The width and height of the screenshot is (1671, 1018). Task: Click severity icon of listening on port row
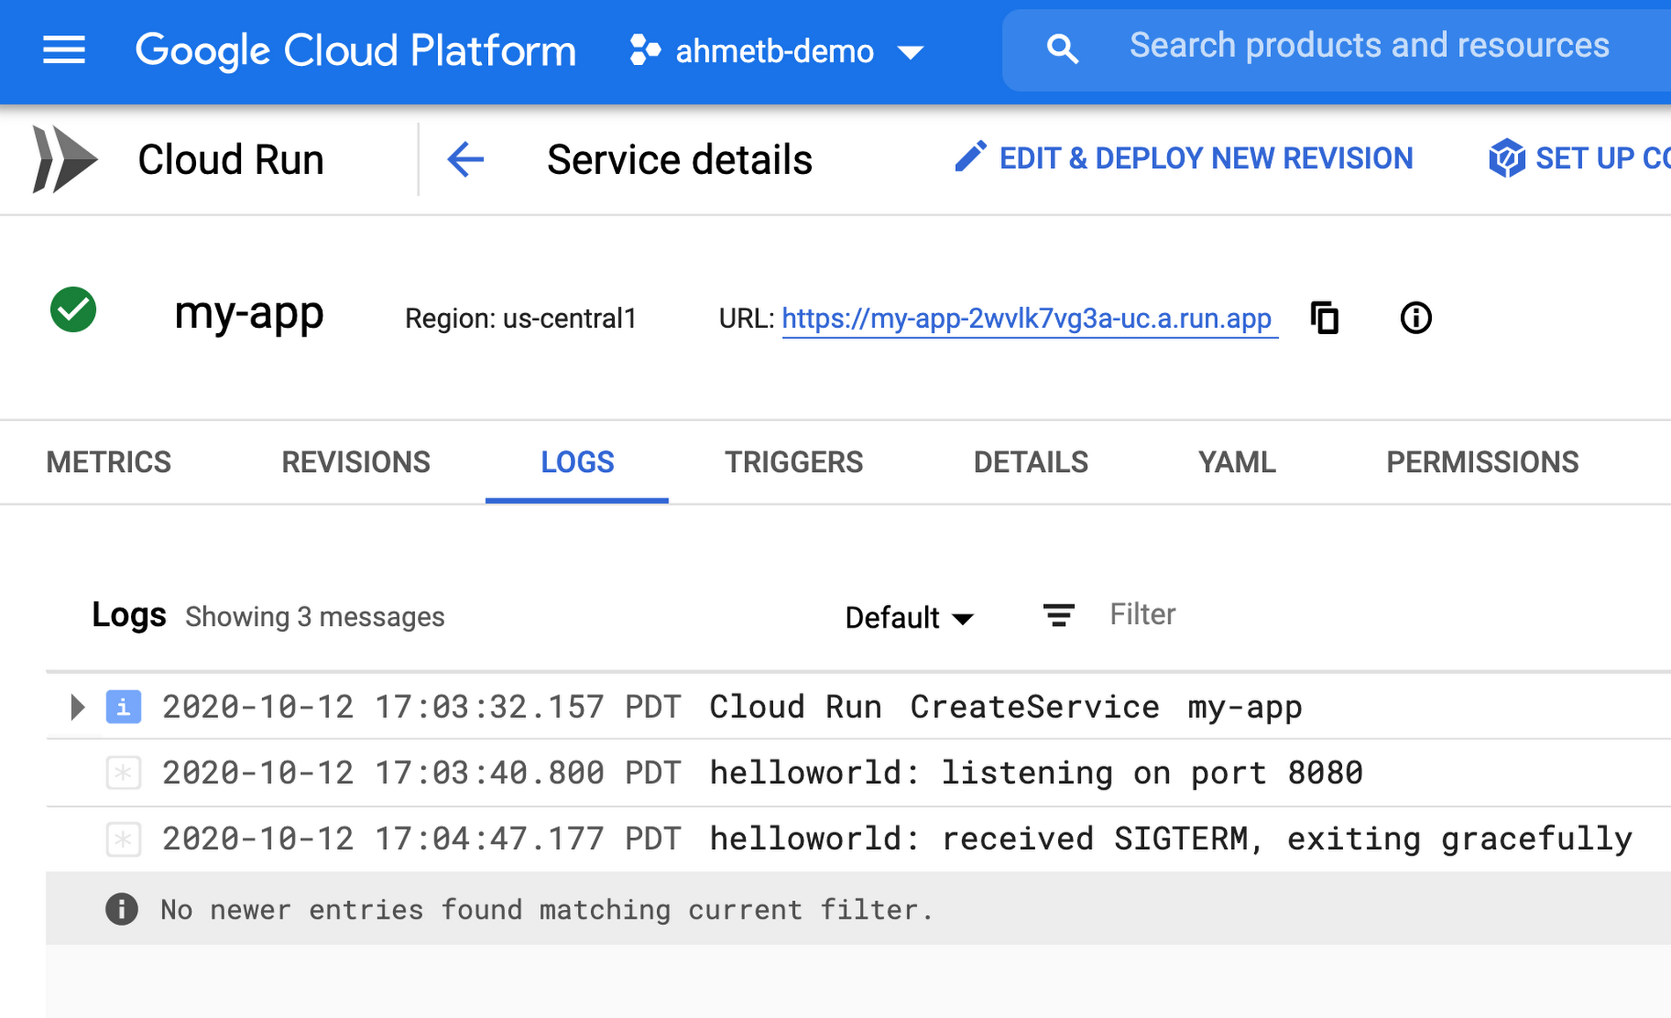click(123, 773)
